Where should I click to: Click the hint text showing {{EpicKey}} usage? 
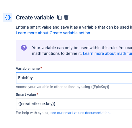pos(63,87)
